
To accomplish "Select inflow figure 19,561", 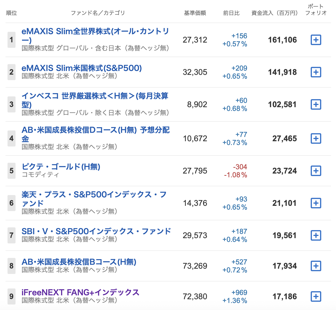I will tap(285, 235).
